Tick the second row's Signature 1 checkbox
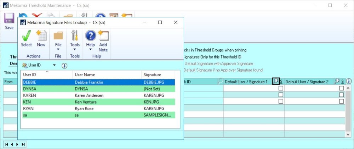The width and height of the screenshot is (354, 149). (281, 95)
